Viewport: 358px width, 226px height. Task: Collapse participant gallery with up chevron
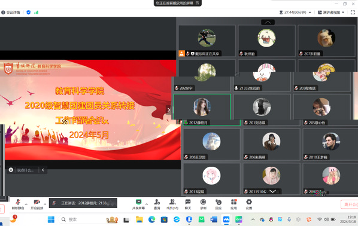click(x=268, y=22)
